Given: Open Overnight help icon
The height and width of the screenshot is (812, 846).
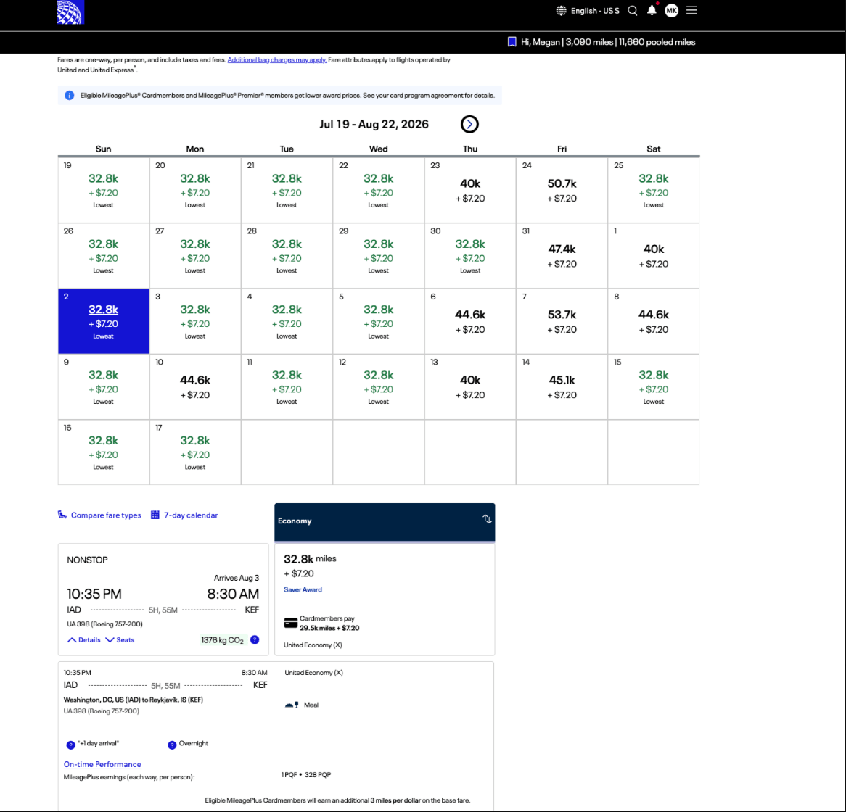Looking at the screenshot, I should [x=172, y=745].
